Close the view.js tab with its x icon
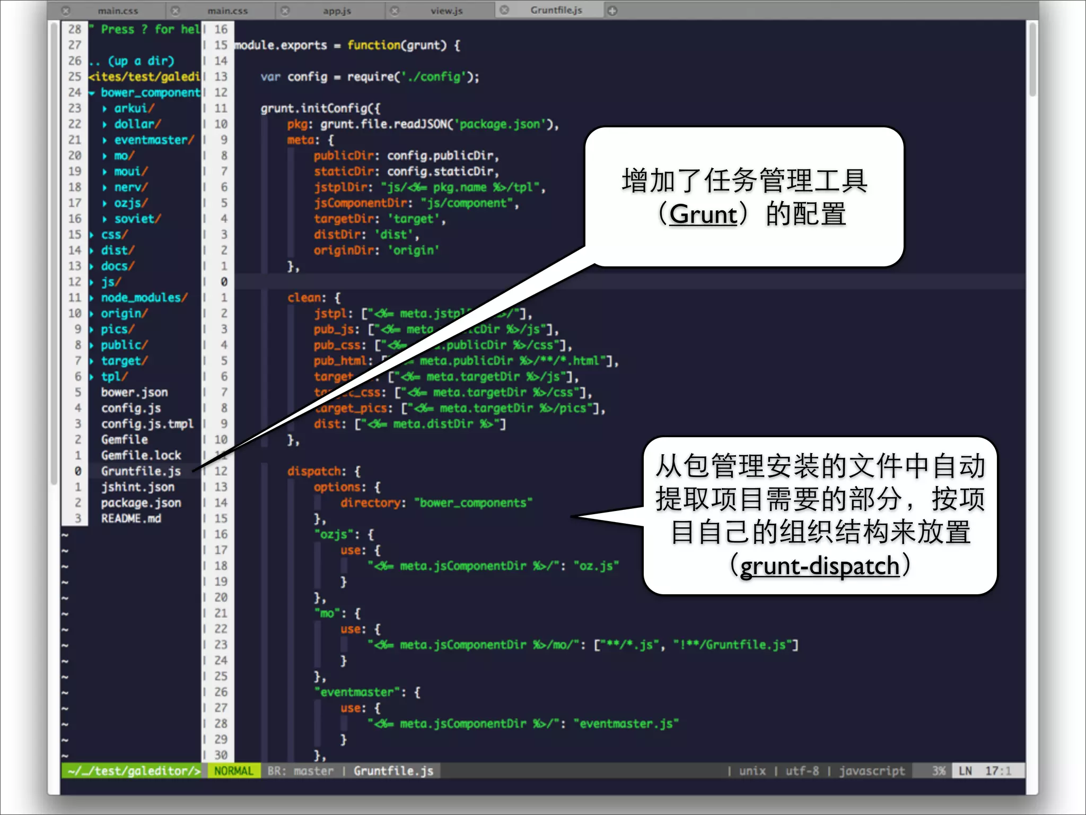Image resolution: width=1086 pixels, height=815 pixels. coord(395,11)
